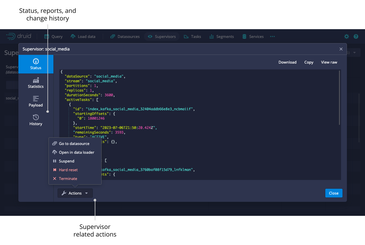Copy the status JSON

coord(309,62)
